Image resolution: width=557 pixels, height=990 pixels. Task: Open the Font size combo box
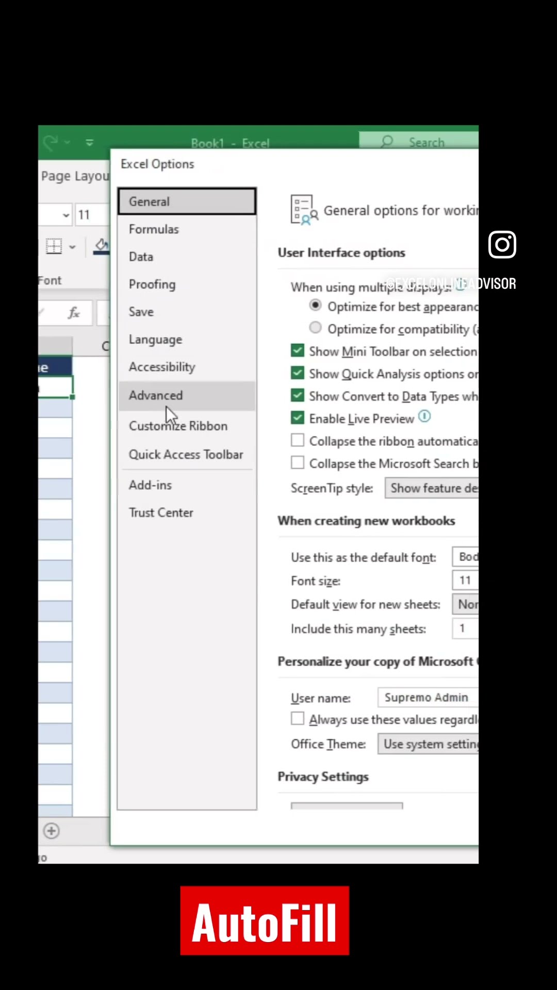(x=465, y=581)
